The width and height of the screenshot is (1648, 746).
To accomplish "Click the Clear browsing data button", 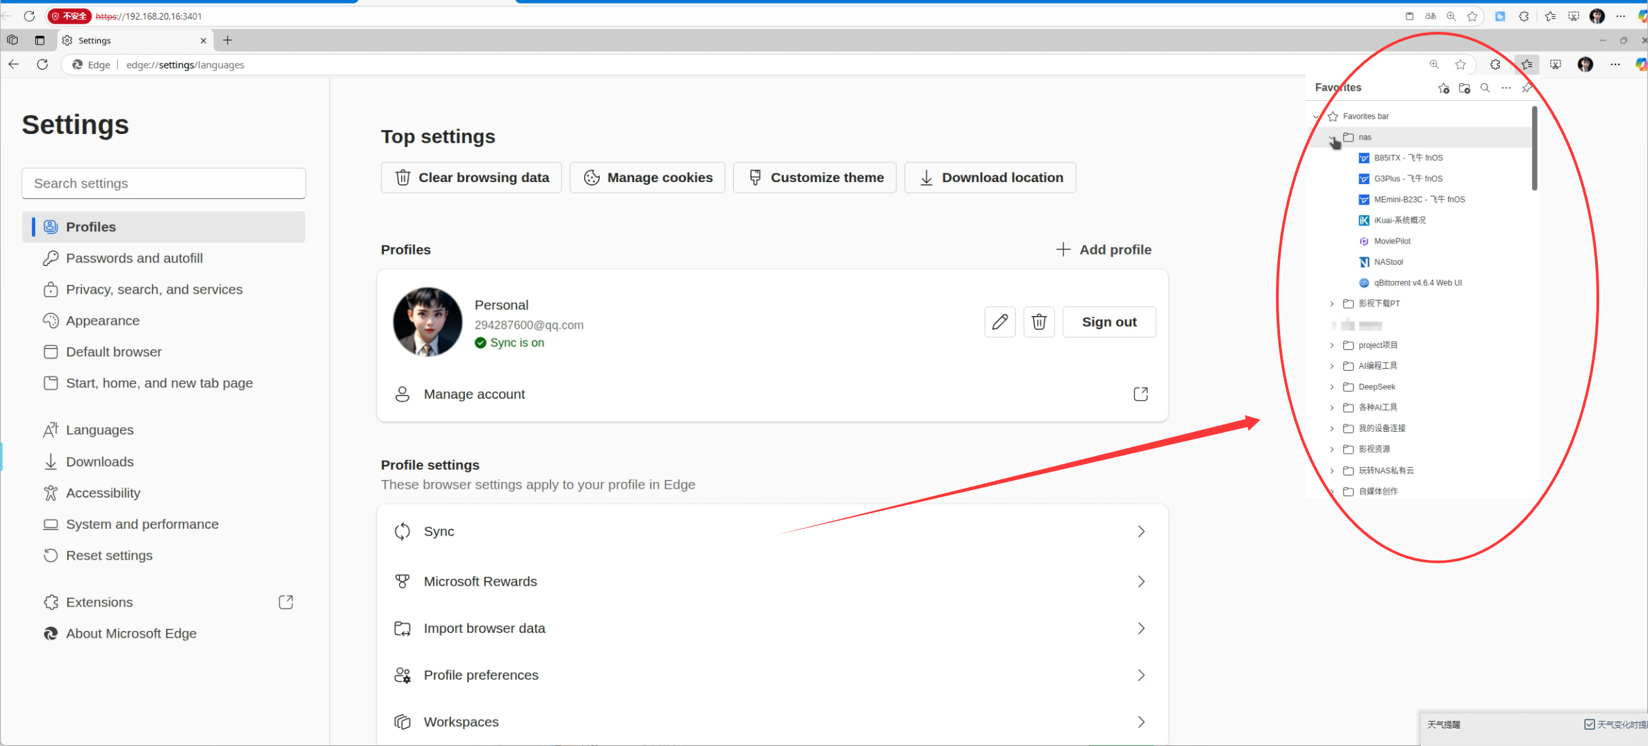I will tap(471, 177).
